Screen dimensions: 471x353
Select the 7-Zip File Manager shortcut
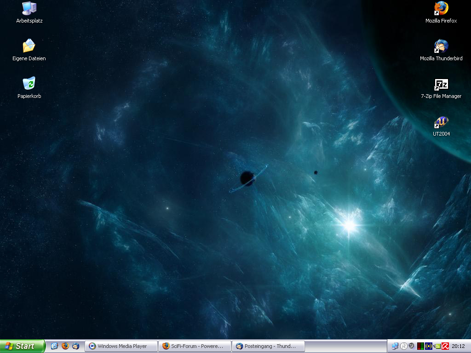441,85
